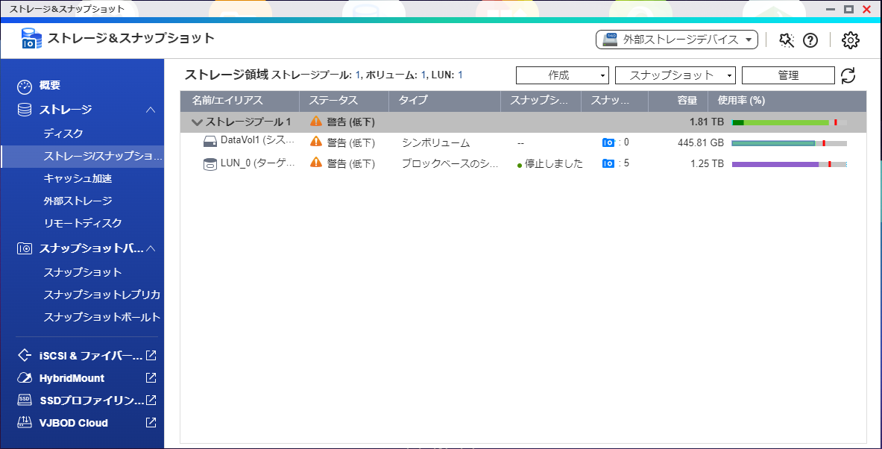Sort by 使用率 (%) column header

coord(787,101)
